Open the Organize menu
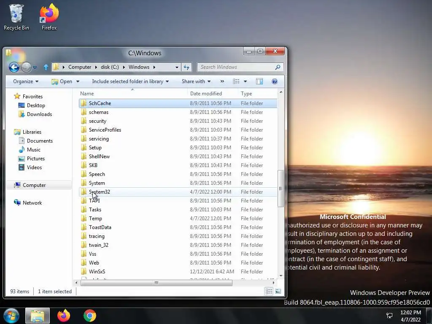The width and height of the screenshot is (432, 324). [x=26, y=81]
